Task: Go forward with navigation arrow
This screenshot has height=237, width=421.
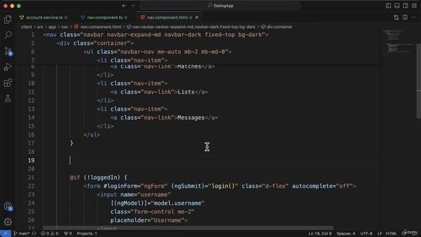Action: click(x=133, y=6)
